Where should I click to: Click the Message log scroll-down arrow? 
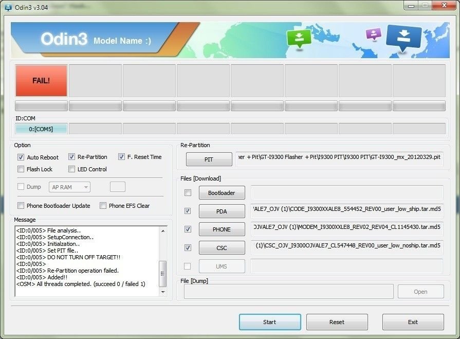coord(163,292)
